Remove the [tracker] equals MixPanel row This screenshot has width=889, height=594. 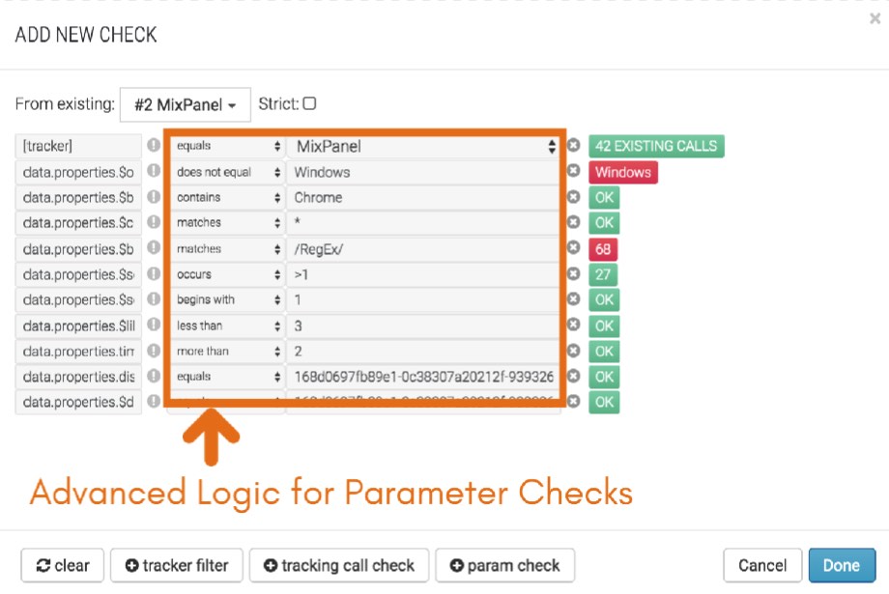click(574, 146)
